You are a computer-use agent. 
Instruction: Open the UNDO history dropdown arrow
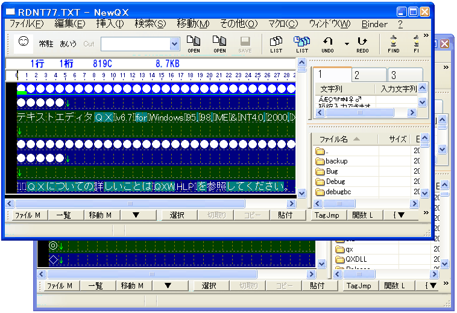coord(347,44)
